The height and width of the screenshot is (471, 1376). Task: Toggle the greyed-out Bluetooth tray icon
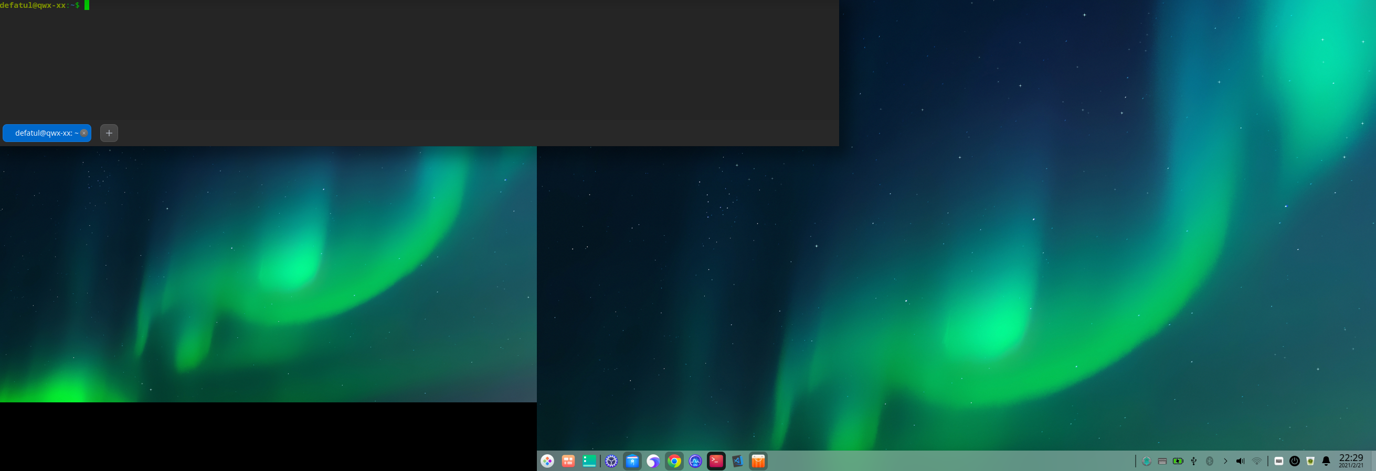tap(1209, 462)
